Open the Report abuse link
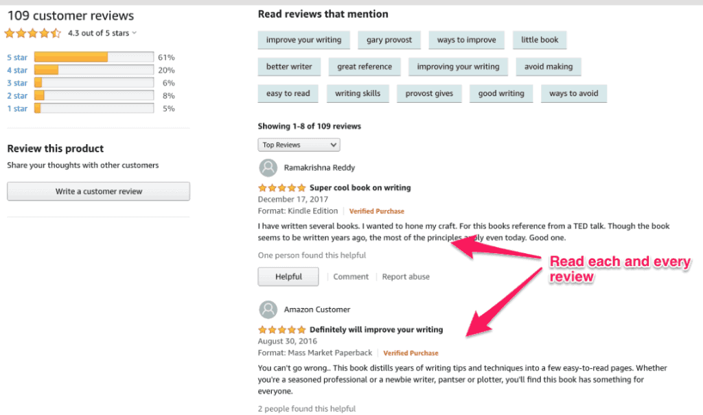This screenshot has height=415, width=703. pos(405,276)
